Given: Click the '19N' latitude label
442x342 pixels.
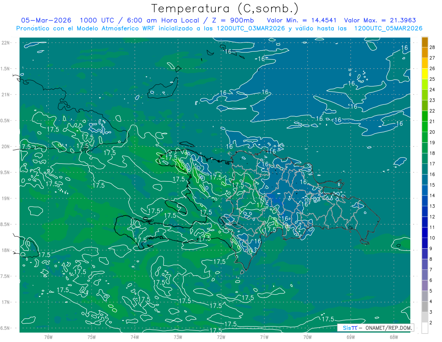Looking at the screenshot, I should click(6, 198).
